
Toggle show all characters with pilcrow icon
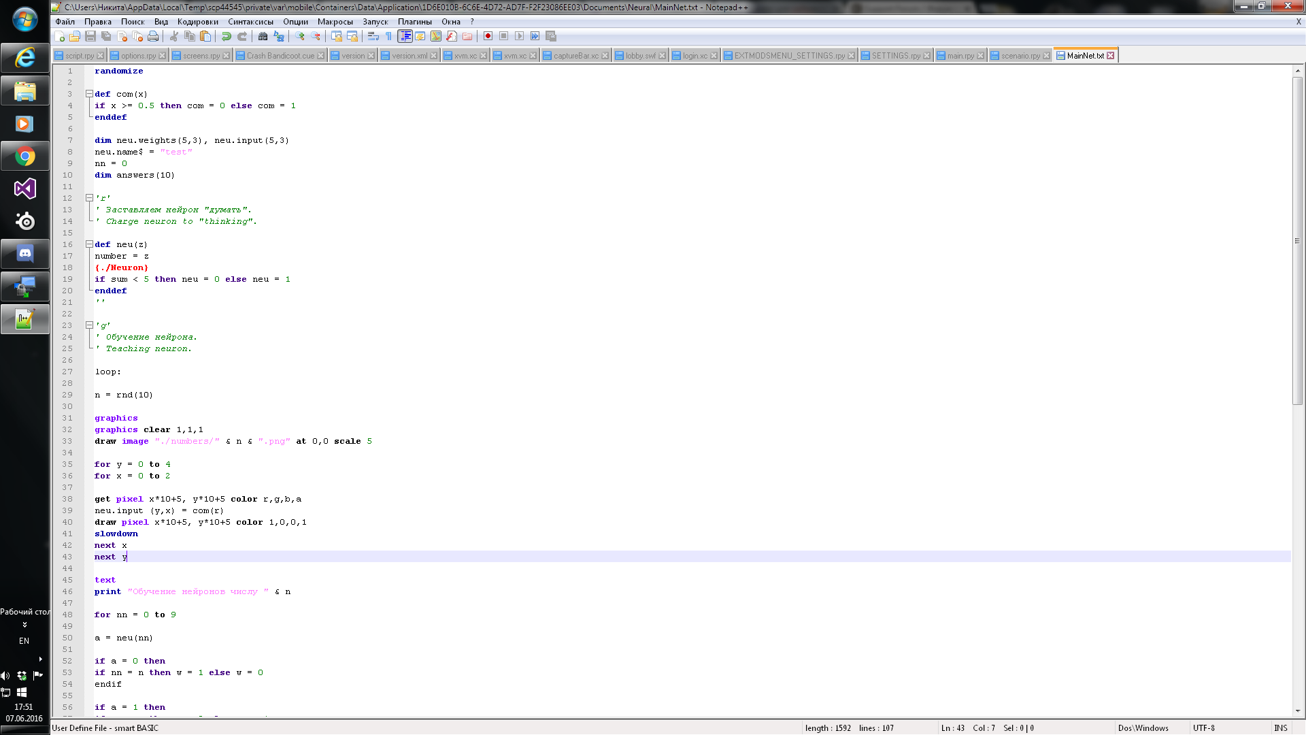tap(388, 36)
